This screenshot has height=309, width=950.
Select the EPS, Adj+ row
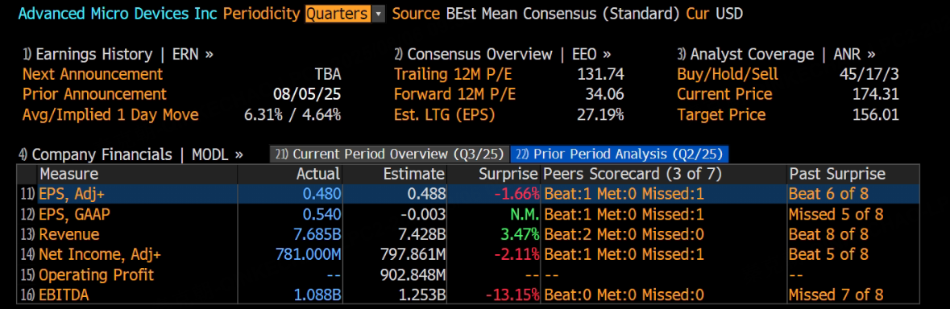click(468, 194)
